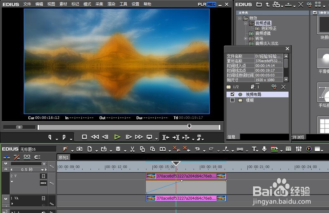329x213 pixels.
Task: Step forward one frame in the player
Action: click(x=128, y=137)
